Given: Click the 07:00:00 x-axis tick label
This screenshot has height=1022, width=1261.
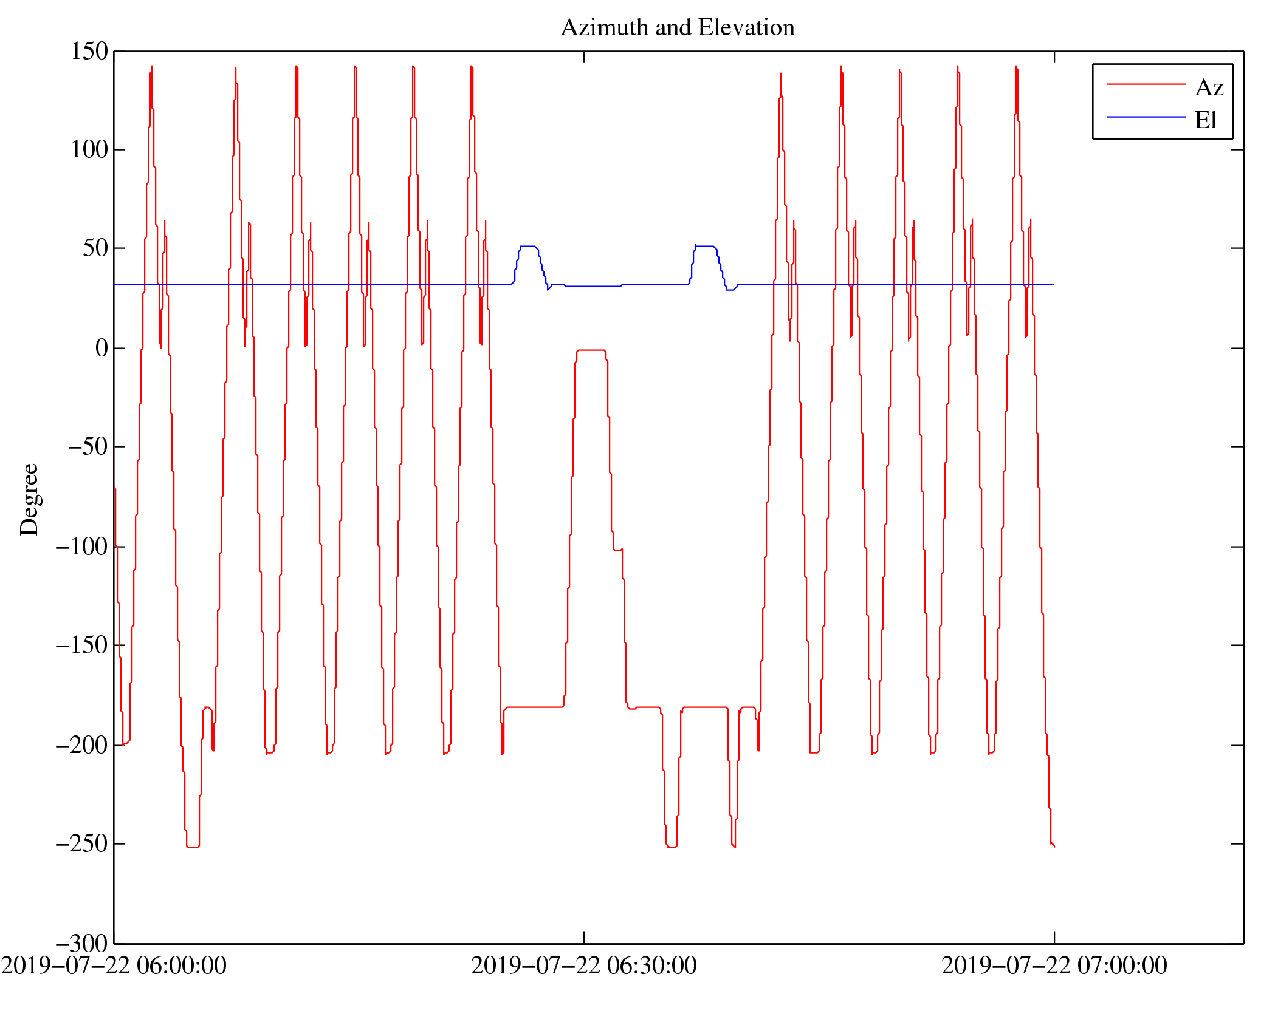Looking at the screenshot, I should tap(1054, 966).
